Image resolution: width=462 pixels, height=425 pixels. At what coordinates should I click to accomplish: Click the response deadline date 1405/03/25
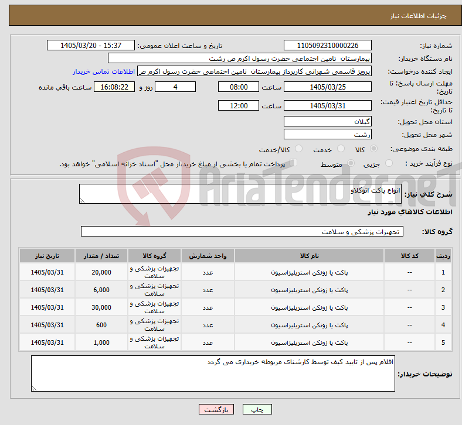click(x=327, y=87)
